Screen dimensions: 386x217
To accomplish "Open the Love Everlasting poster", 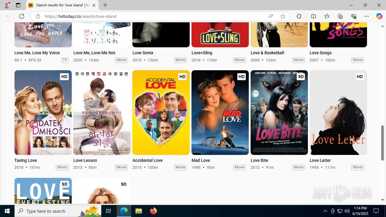I will (43, 191).
